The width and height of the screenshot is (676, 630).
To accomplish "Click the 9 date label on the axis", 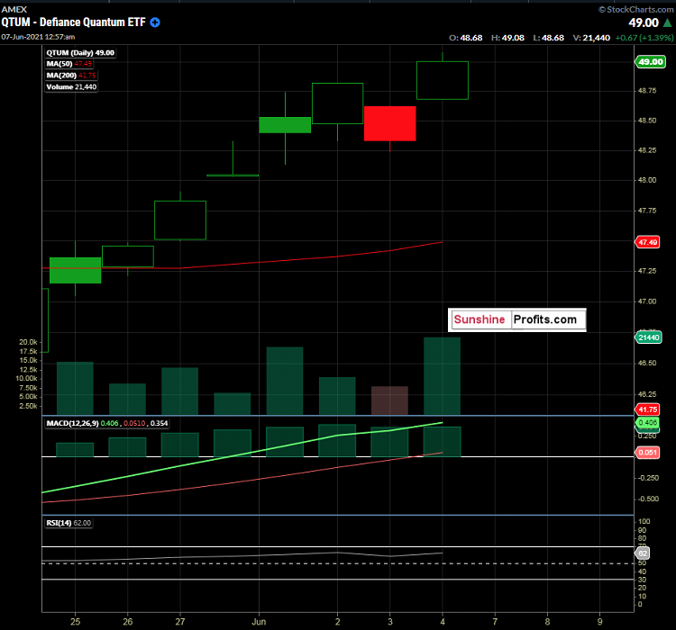I will click(x=599, y=622).
